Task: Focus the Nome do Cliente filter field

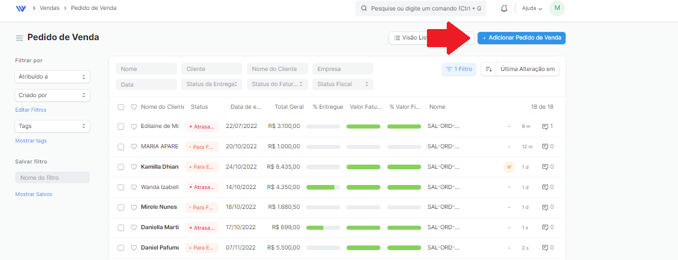Action: click(x=277, y=69)
